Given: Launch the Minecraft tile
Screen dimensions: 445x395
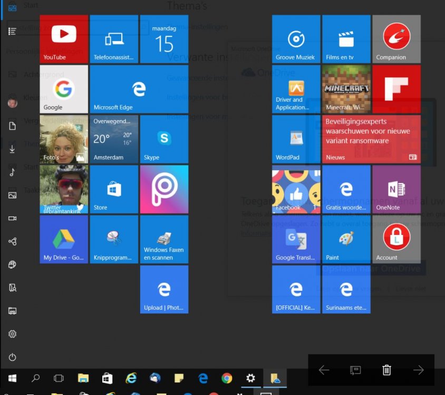Looking at the screenshot, I should [x=346, y=89].
